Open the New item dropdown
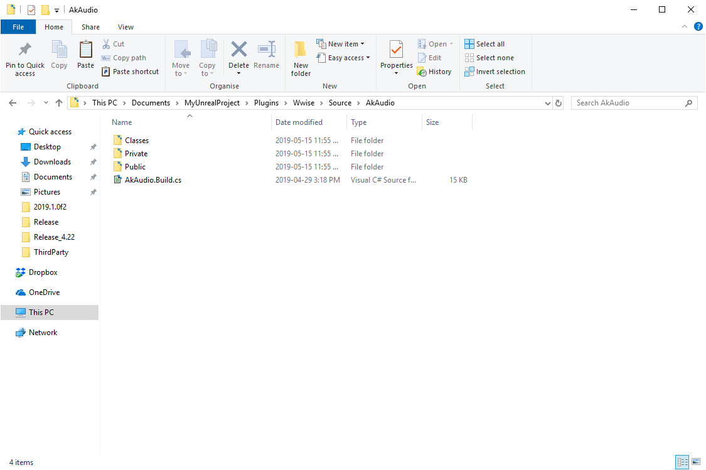706x470 pixels. tap(340, 44)
